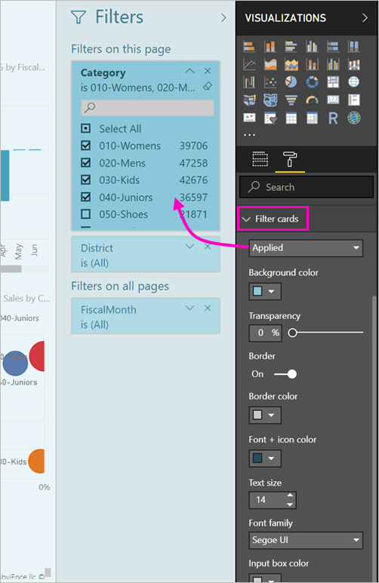The height and width of the screenshot is (583, 379).
Task: Select the 100% stacked column chart visualization
Action: coord(353,47)
